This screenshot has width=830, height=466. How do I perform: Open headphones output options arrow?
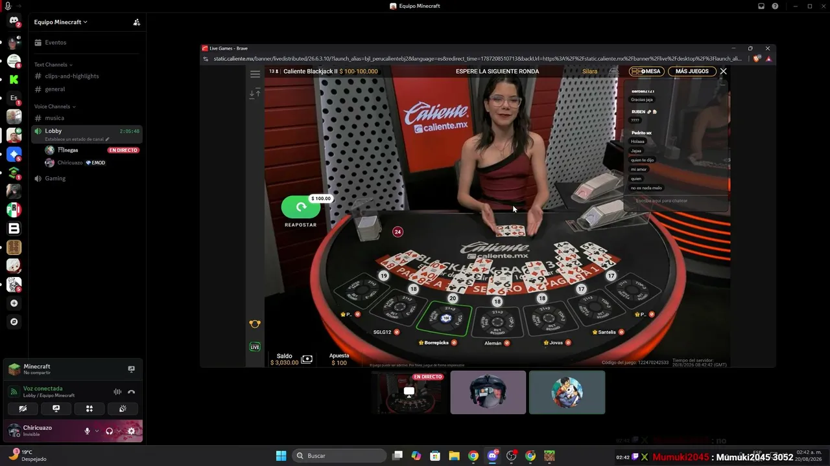[x=119, y=431]
